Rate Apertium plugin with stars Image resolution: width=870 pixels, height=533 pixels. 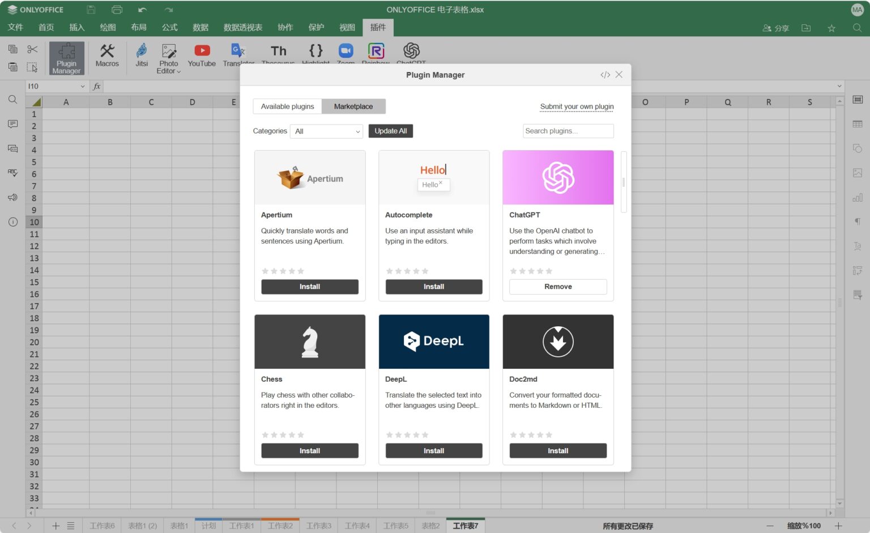coord(283,271)
